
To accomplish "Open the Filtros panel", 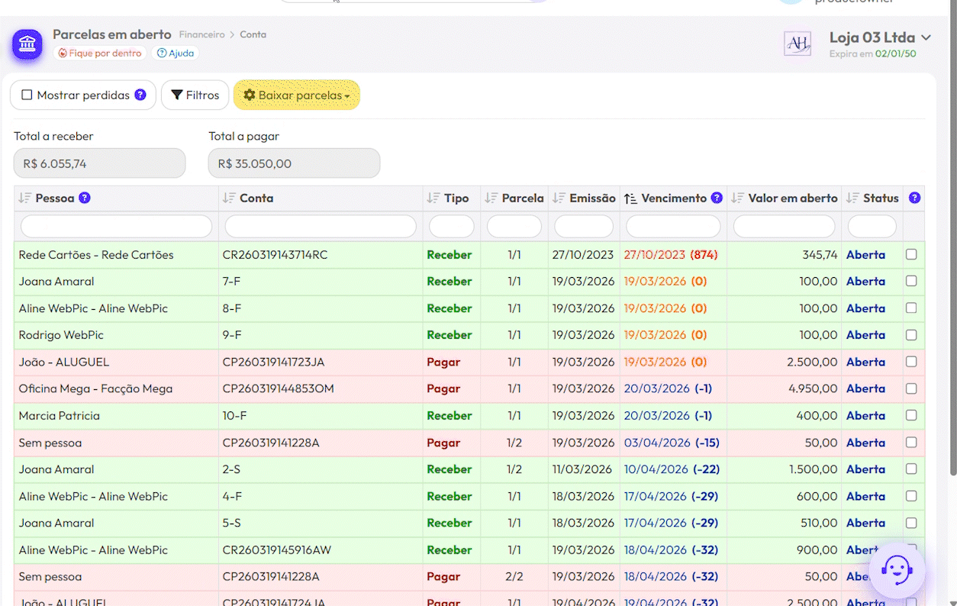I will point(195,95).
